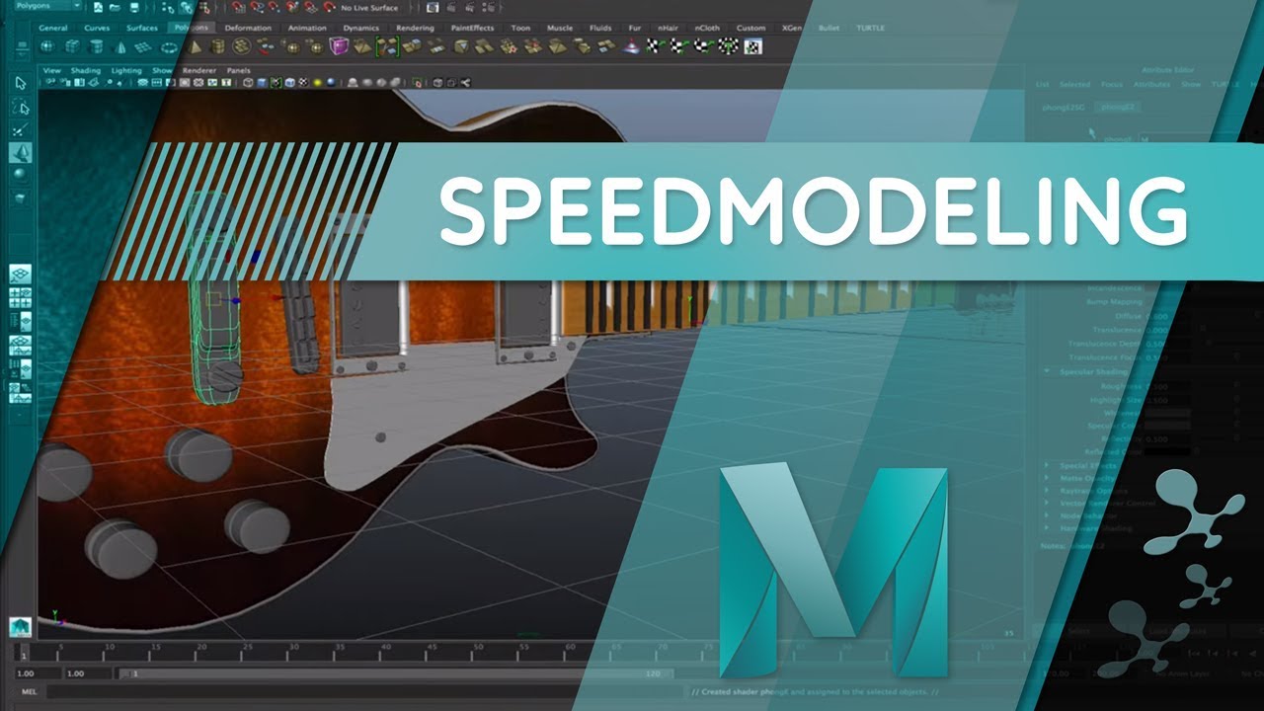Open the UV checker editor shelf icon
Image resolution: width=1264 pixels, height=711 pixels.
click(752, 46)
